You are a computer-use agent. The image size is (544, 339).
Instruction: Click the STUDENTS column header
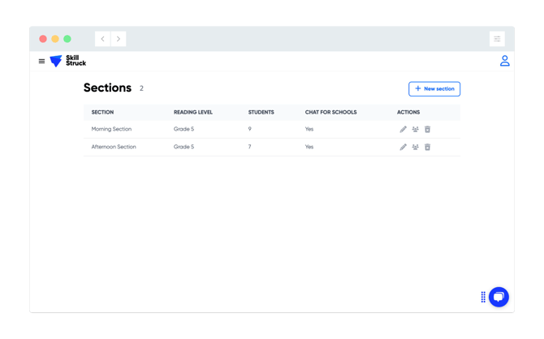point(261,112)
